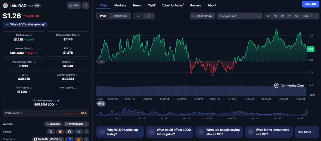The image size is (321, 141).
Task: Enable LOG scale on the chart
Action: (x=306, y=16)
